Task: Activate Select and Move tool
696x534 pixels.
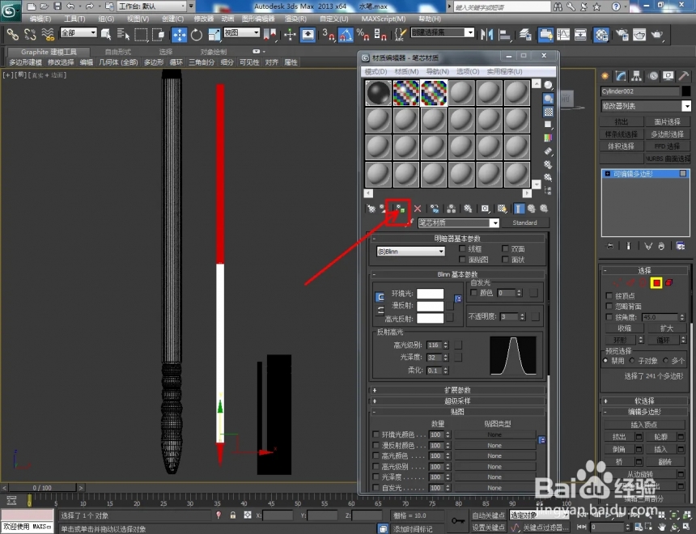Action: coord(179,35)
